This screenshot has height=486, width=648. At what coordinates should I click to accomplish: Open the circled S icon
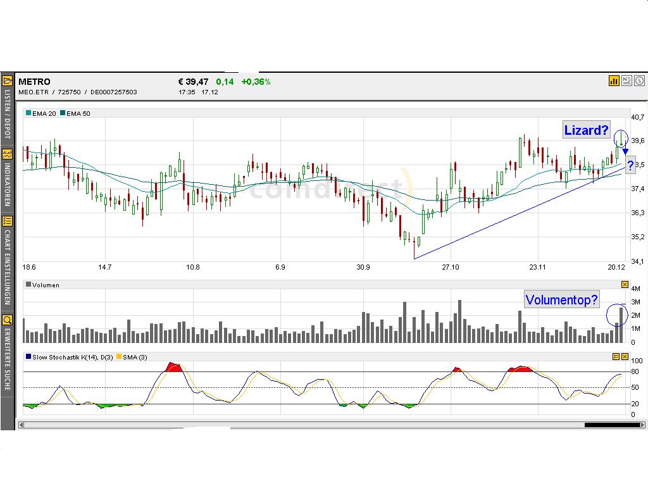tap(639, 80)
